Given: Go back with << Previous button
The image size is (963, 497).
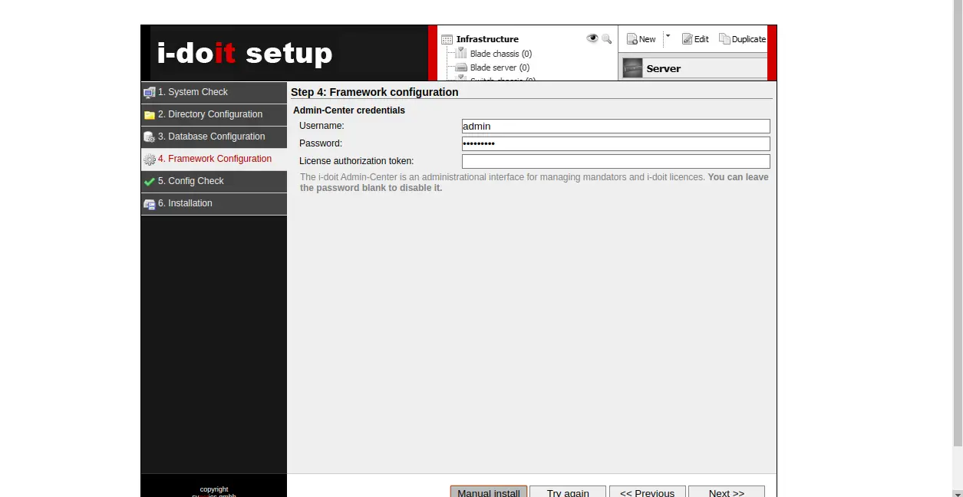Looking at the screenshot, I should point(647,492).
